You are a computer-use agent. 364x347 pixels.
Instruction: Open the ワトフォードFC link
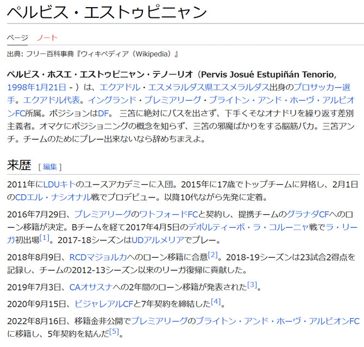pyautogui.click(x=168, y=214)
